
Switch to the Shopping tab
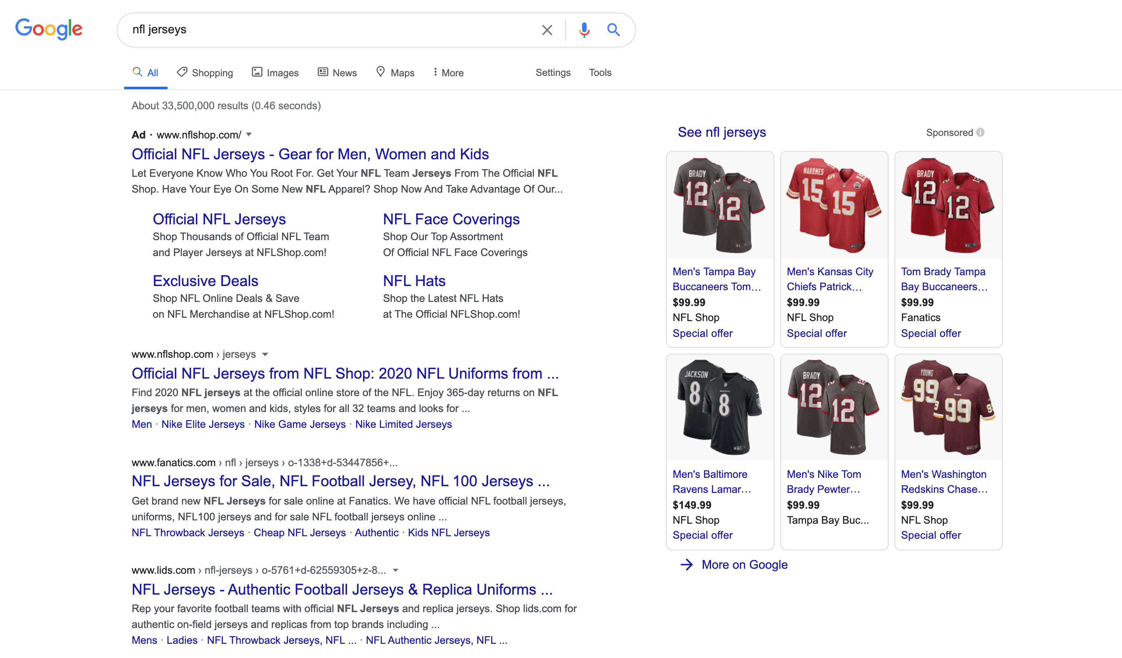(204, 72)
